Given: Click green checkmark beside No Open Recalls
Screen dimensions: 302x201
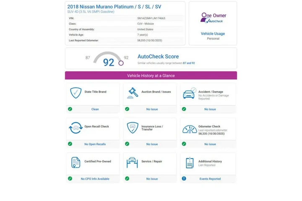Looking at the screenshot, I should pyautogui.click(x=70, y=144).
